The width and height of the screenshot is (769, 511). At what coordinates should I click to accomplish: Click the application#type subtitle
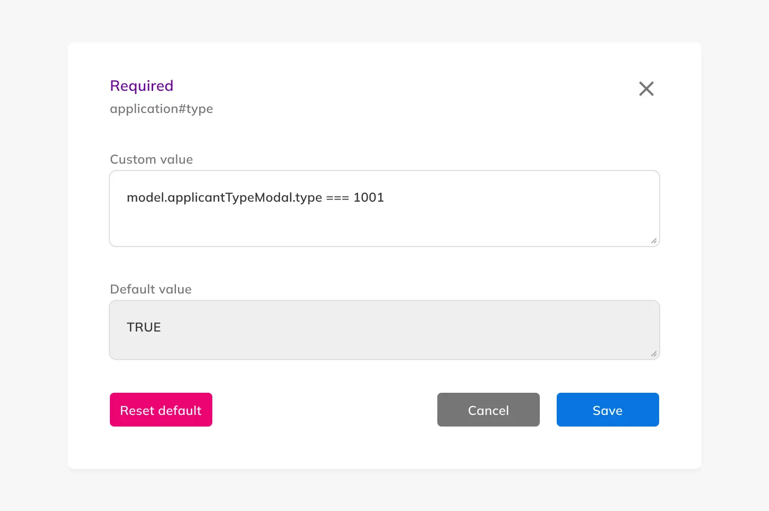click(x=162, y=109)
